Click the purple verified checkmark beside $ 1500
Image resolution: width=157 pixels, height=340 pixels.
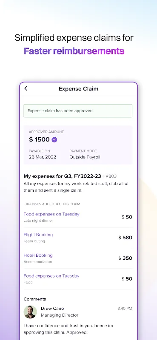pyautogui.click(x=54, y=140)
